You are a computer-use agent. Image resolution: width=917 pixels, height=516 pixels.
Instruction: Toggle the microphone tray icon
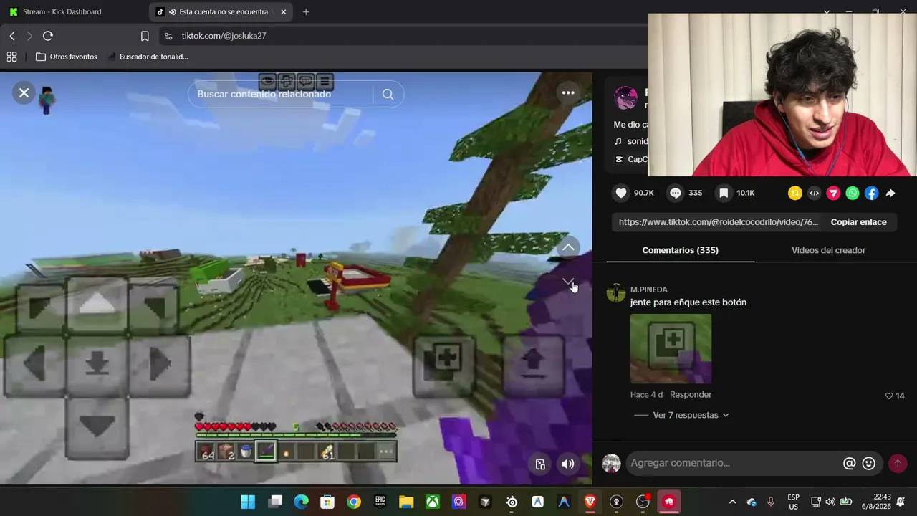click(771, 502)
